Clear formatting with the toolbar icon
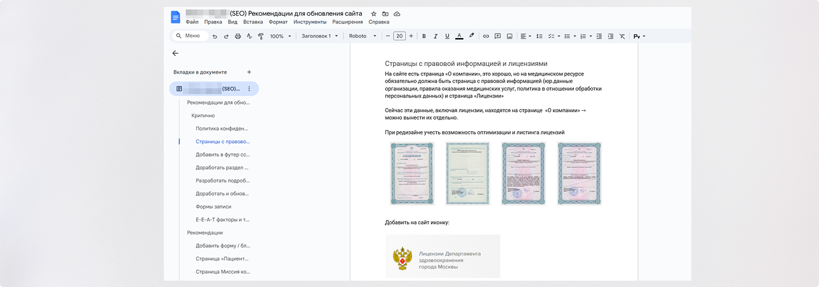Screen dimensions: 819x287 pos(622,36)
